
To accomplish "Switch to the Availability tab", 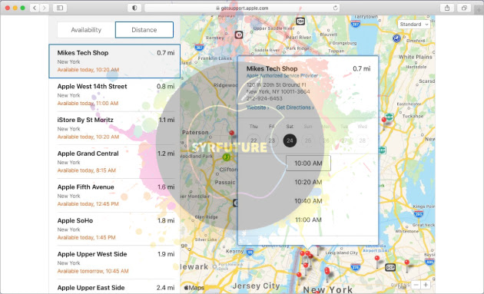I will pos(86,30).
